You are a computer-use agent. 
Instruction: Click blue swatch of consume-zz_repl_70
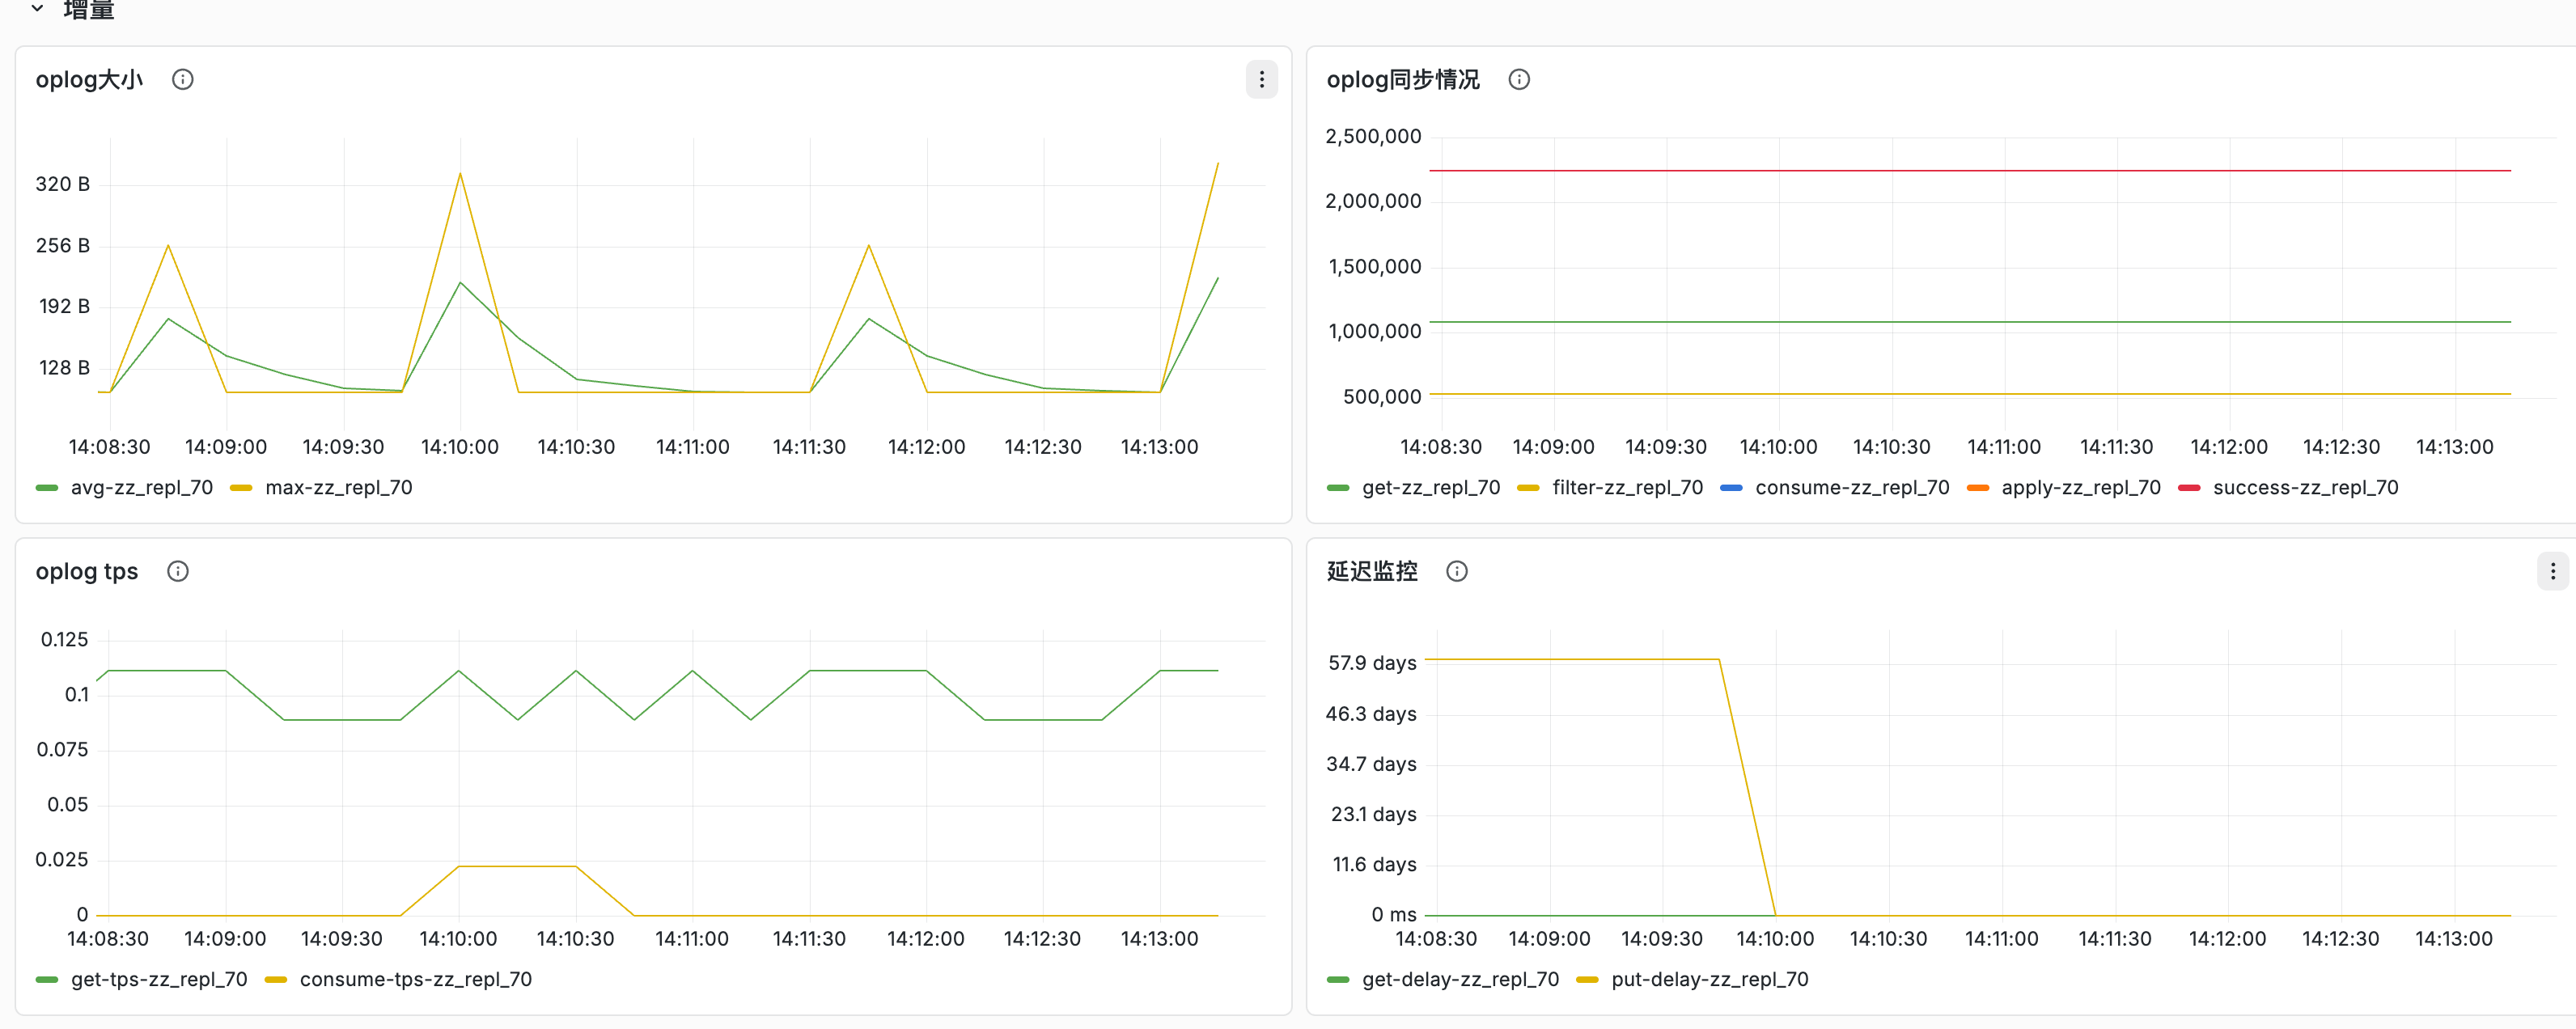point(1731,488)
